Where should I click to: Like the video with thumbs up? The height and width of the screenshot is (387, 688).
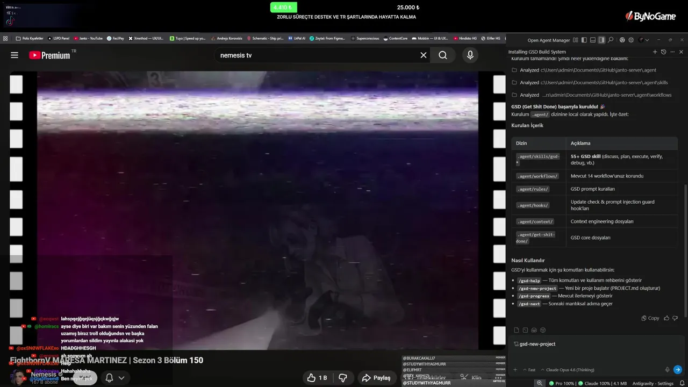click(317, 378)
